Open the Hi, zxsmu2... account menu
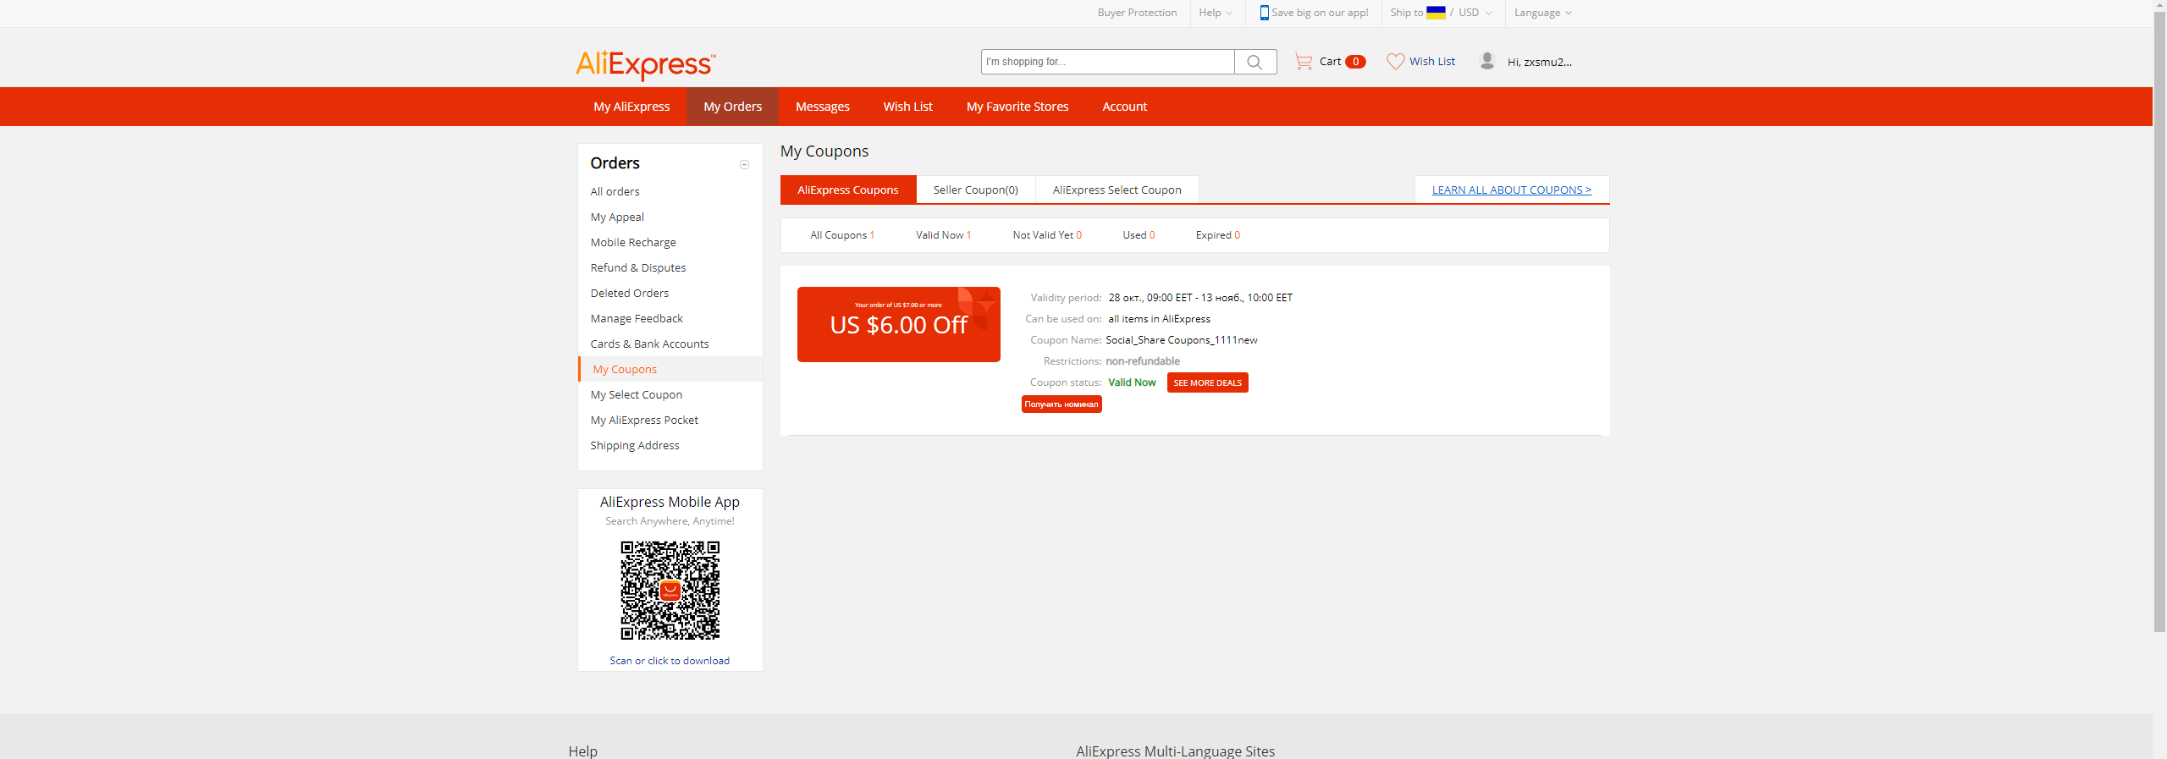Screen dimensions: 2167x759 (1539, 62)
